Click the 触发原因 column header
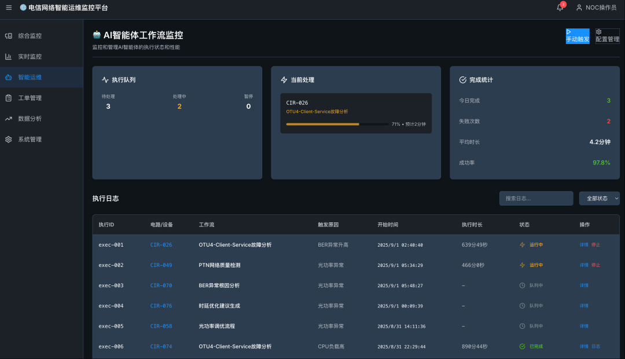Image resolution: width=625 pixels, height=359 pixels. coord(328,225)
